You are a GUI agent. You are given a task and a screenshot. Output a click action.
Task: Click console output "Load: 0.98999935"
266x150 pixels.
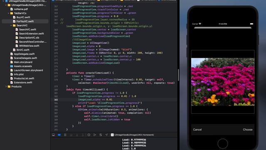[x=134, y=142]
